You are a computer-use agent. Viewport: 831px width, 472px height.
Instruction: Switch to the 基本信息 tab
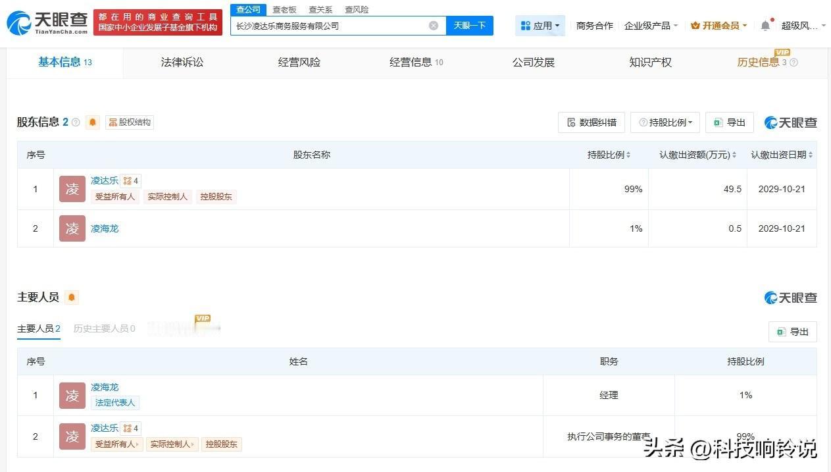coord(64,63)
